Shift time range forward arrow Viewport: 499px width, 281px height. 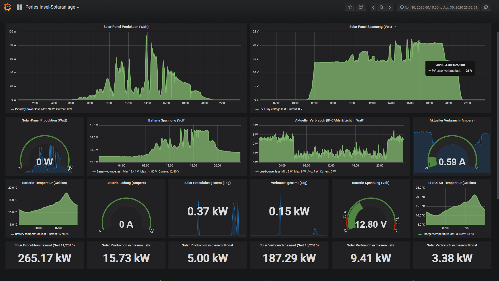click(390, 7)
